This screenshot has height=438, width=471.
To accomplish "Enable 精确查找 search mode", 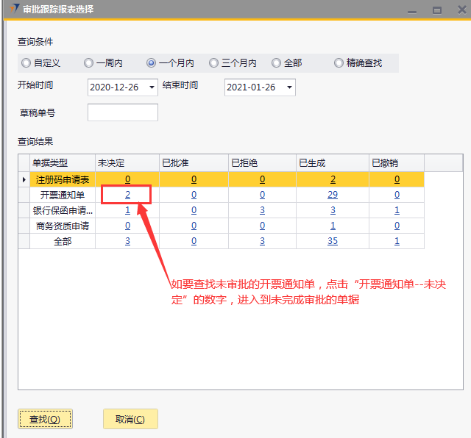I will pos(339,63).
